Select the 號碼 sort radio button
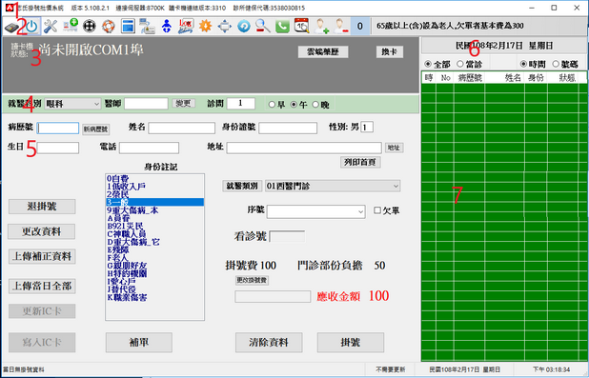 pyautogui.click(x=556, y=64)
